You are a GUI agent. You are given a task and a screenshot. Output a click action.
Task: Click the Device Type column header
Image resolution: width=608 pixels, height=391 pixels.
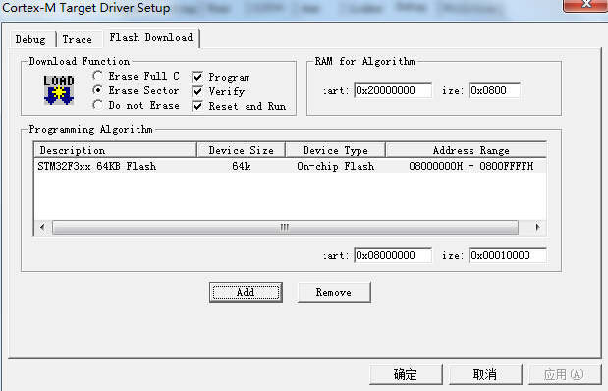(335, 150)
